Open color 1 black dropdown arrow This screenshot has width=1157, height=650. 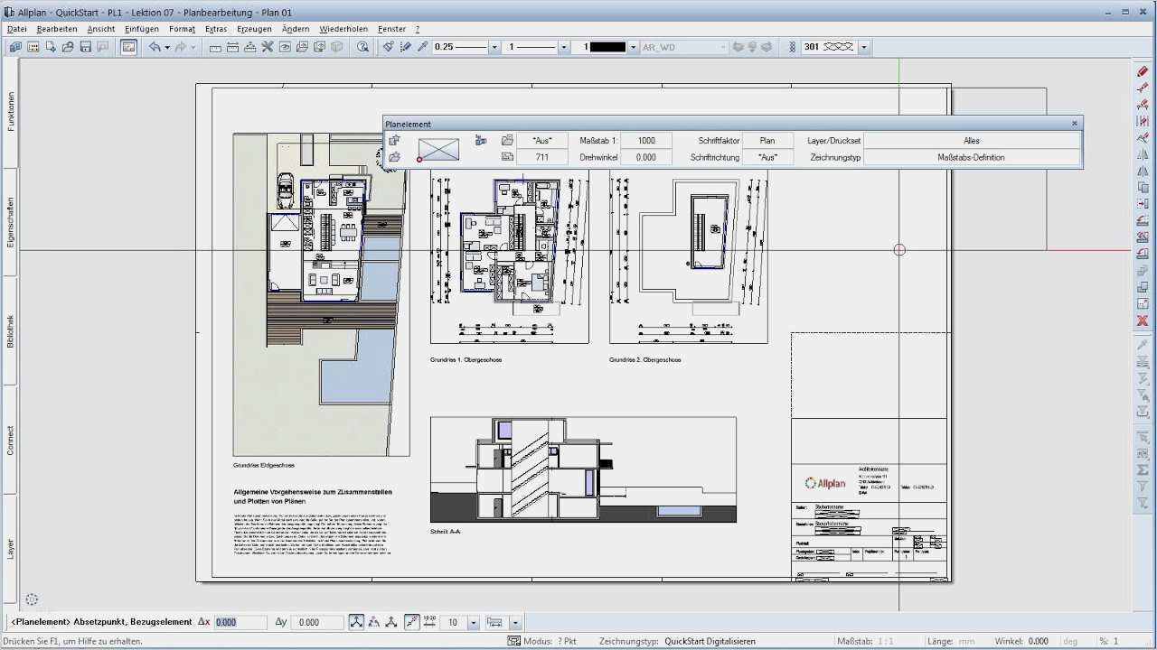633,47
